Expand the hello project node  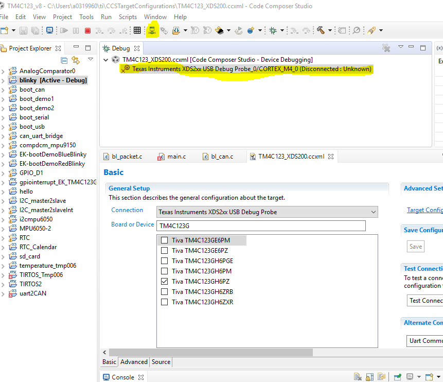3,192
